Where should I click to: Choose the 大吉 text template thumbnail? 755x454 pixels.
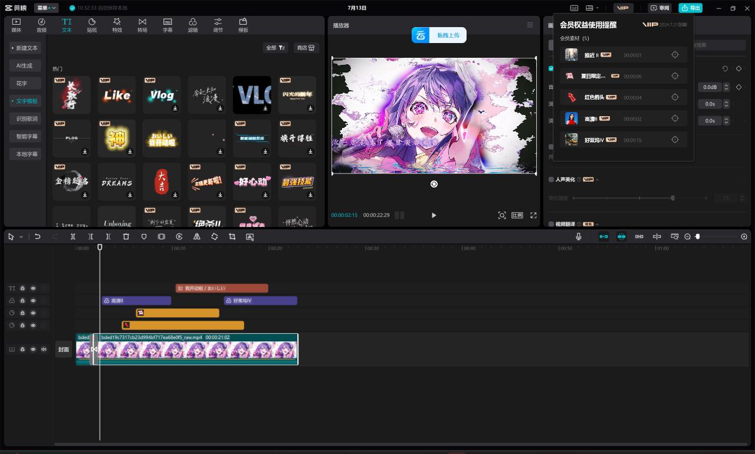(162, 182)
